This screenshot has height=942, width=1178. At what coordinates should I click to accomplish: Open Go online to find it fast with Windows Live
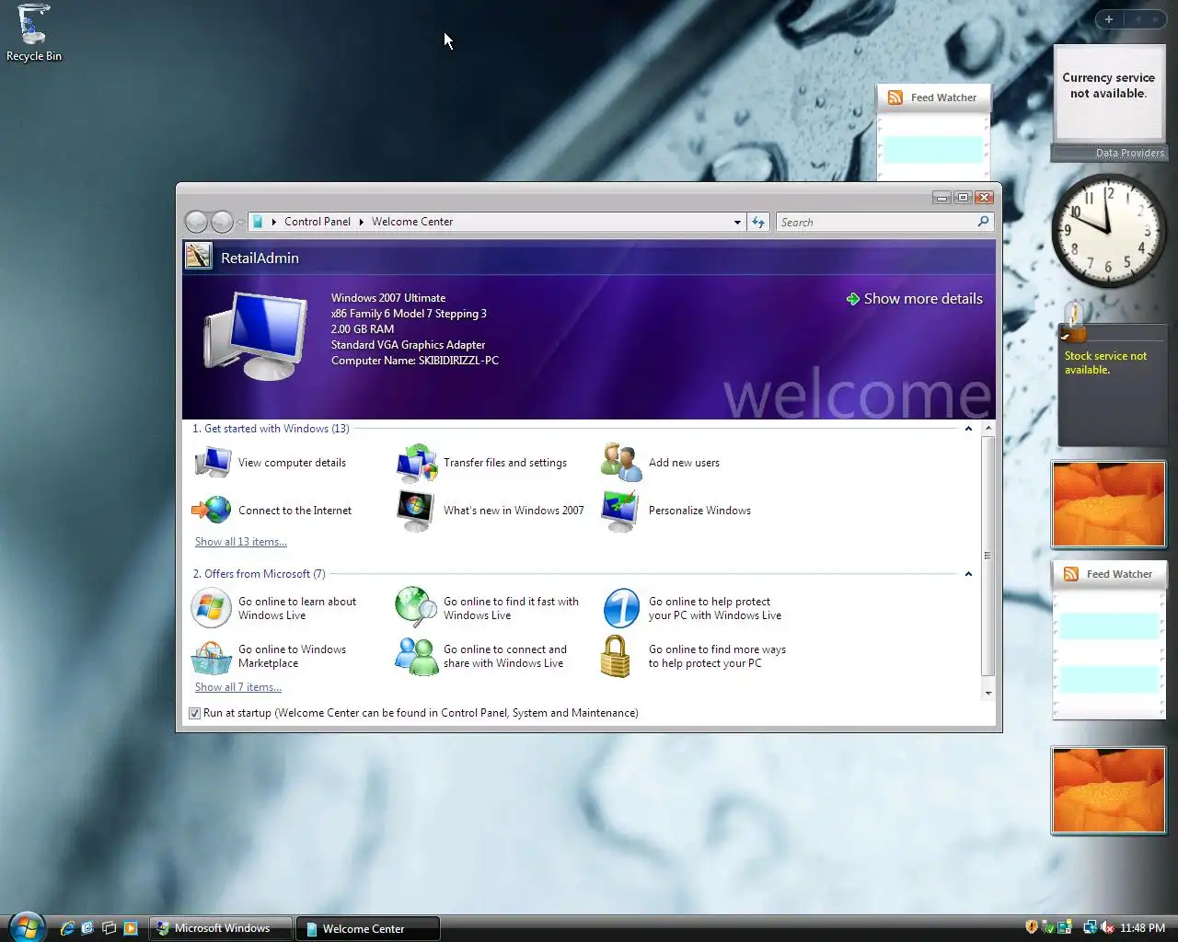point(488,608)
